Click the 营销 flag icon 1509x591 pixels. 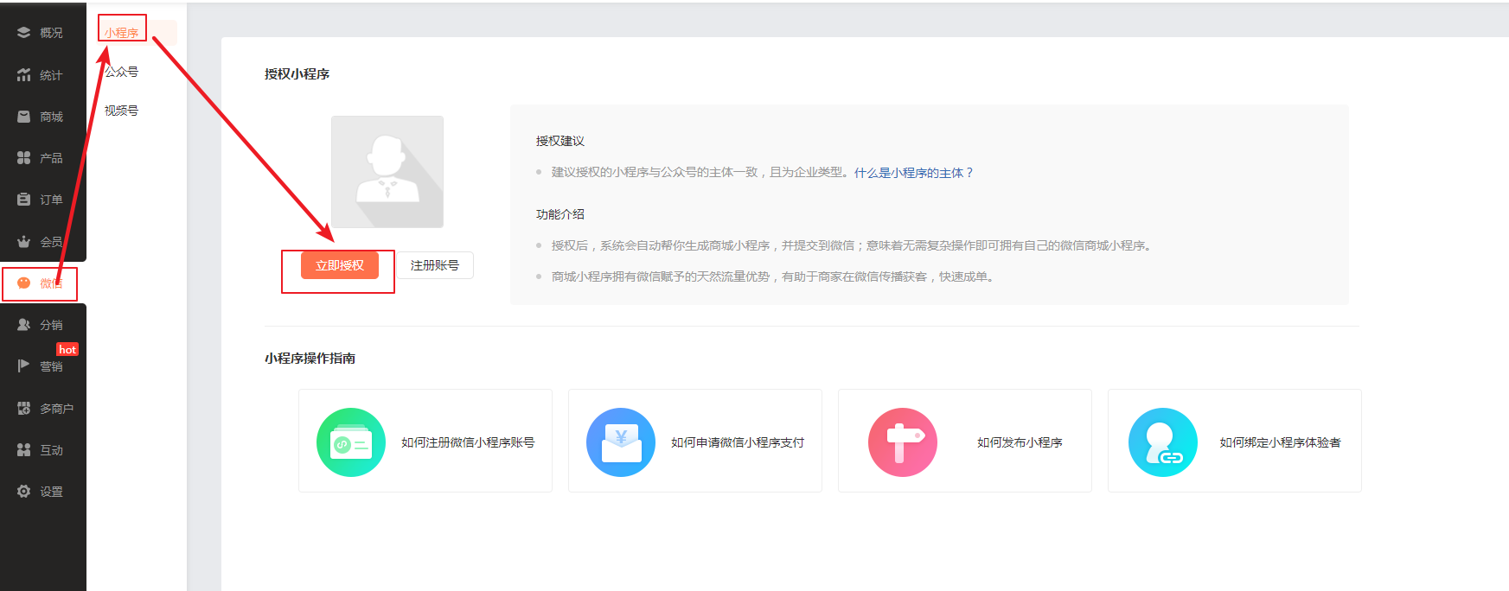23,366
